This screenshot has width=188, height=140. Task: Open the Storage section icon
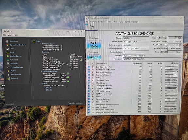pyautogui.click(x=8, y=64)
